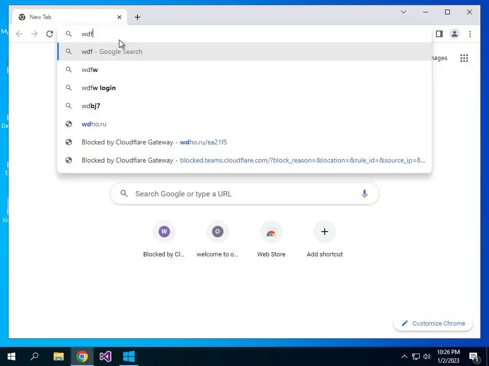Click the blue Windows logo taskbar app
The height and width of the screenshot is (366, 489).
[129, 356]
